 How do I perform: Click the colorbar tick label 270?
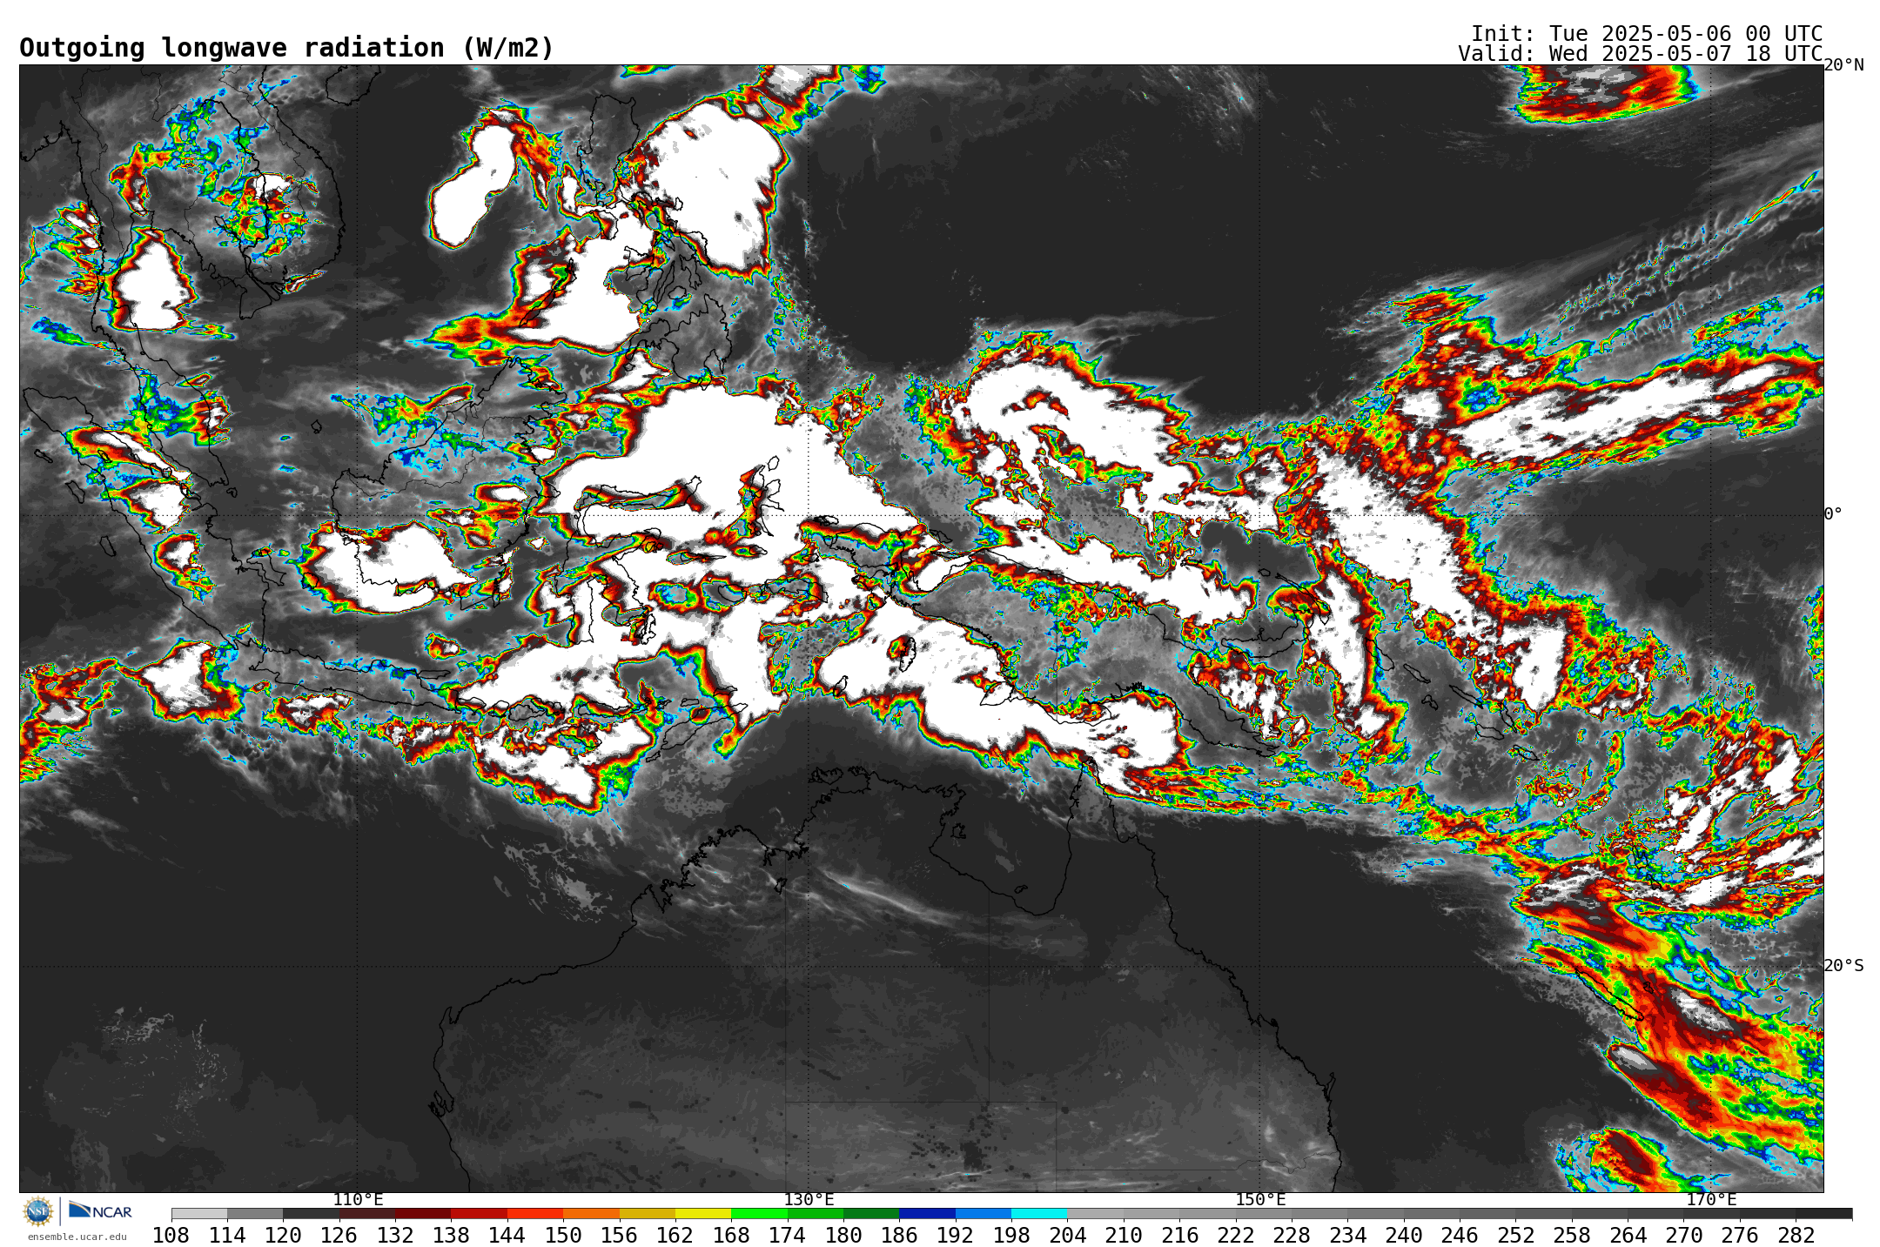(1684, 1236)
